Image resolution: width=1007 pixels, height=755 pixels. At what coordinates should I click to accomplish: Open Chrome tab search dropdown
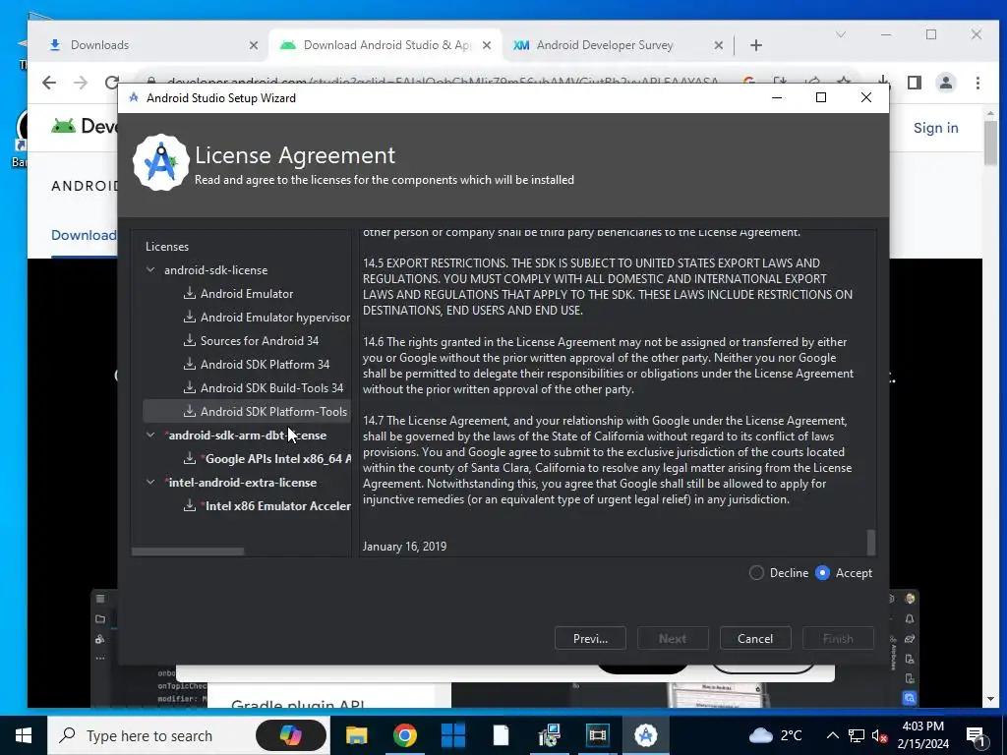[x=840, y=34]
